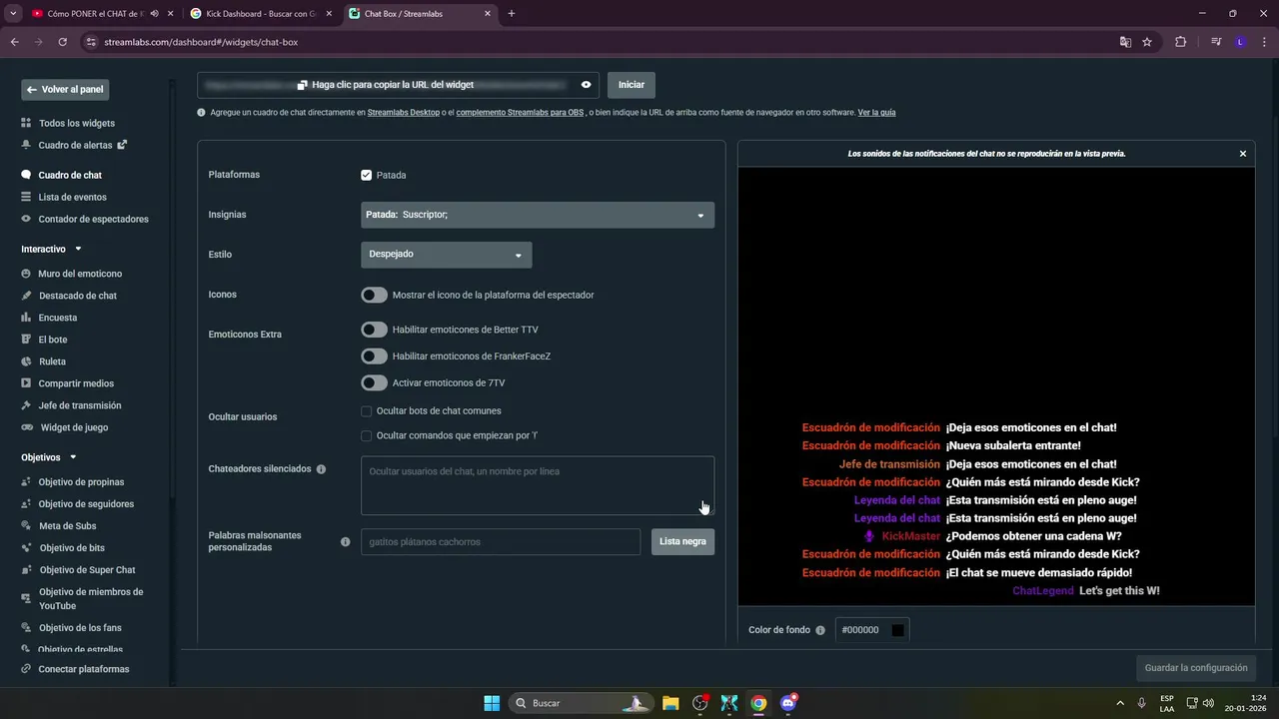Screen dimensions: 1279x719
Task: Click info icon next to Color de fondo
Action: pos(820,630)
